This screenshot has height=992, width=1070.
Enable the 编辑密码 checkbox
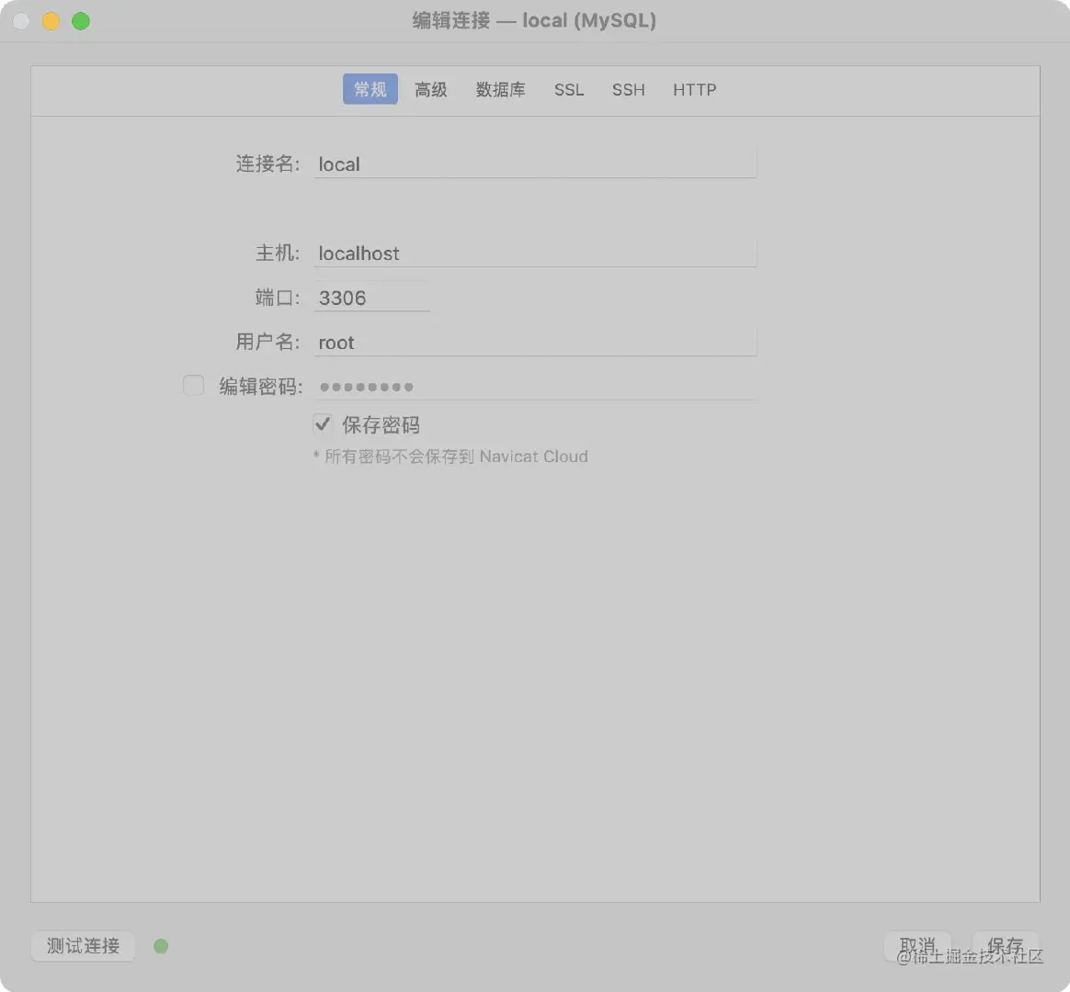[194, 385]
